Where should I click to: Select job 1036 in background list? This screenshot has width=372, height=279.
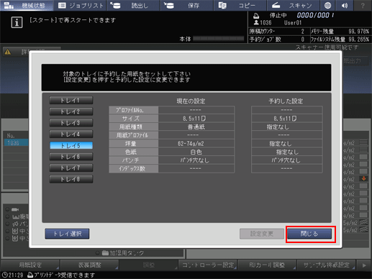click(x=16, y=143)
